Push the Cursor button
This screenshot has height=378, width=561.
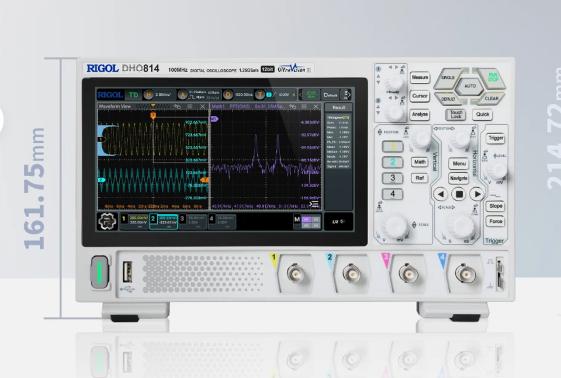[420, 96]
